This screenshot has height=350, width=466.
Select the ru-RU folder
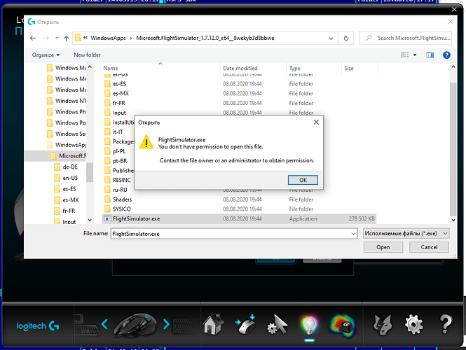tap(120, 190)
